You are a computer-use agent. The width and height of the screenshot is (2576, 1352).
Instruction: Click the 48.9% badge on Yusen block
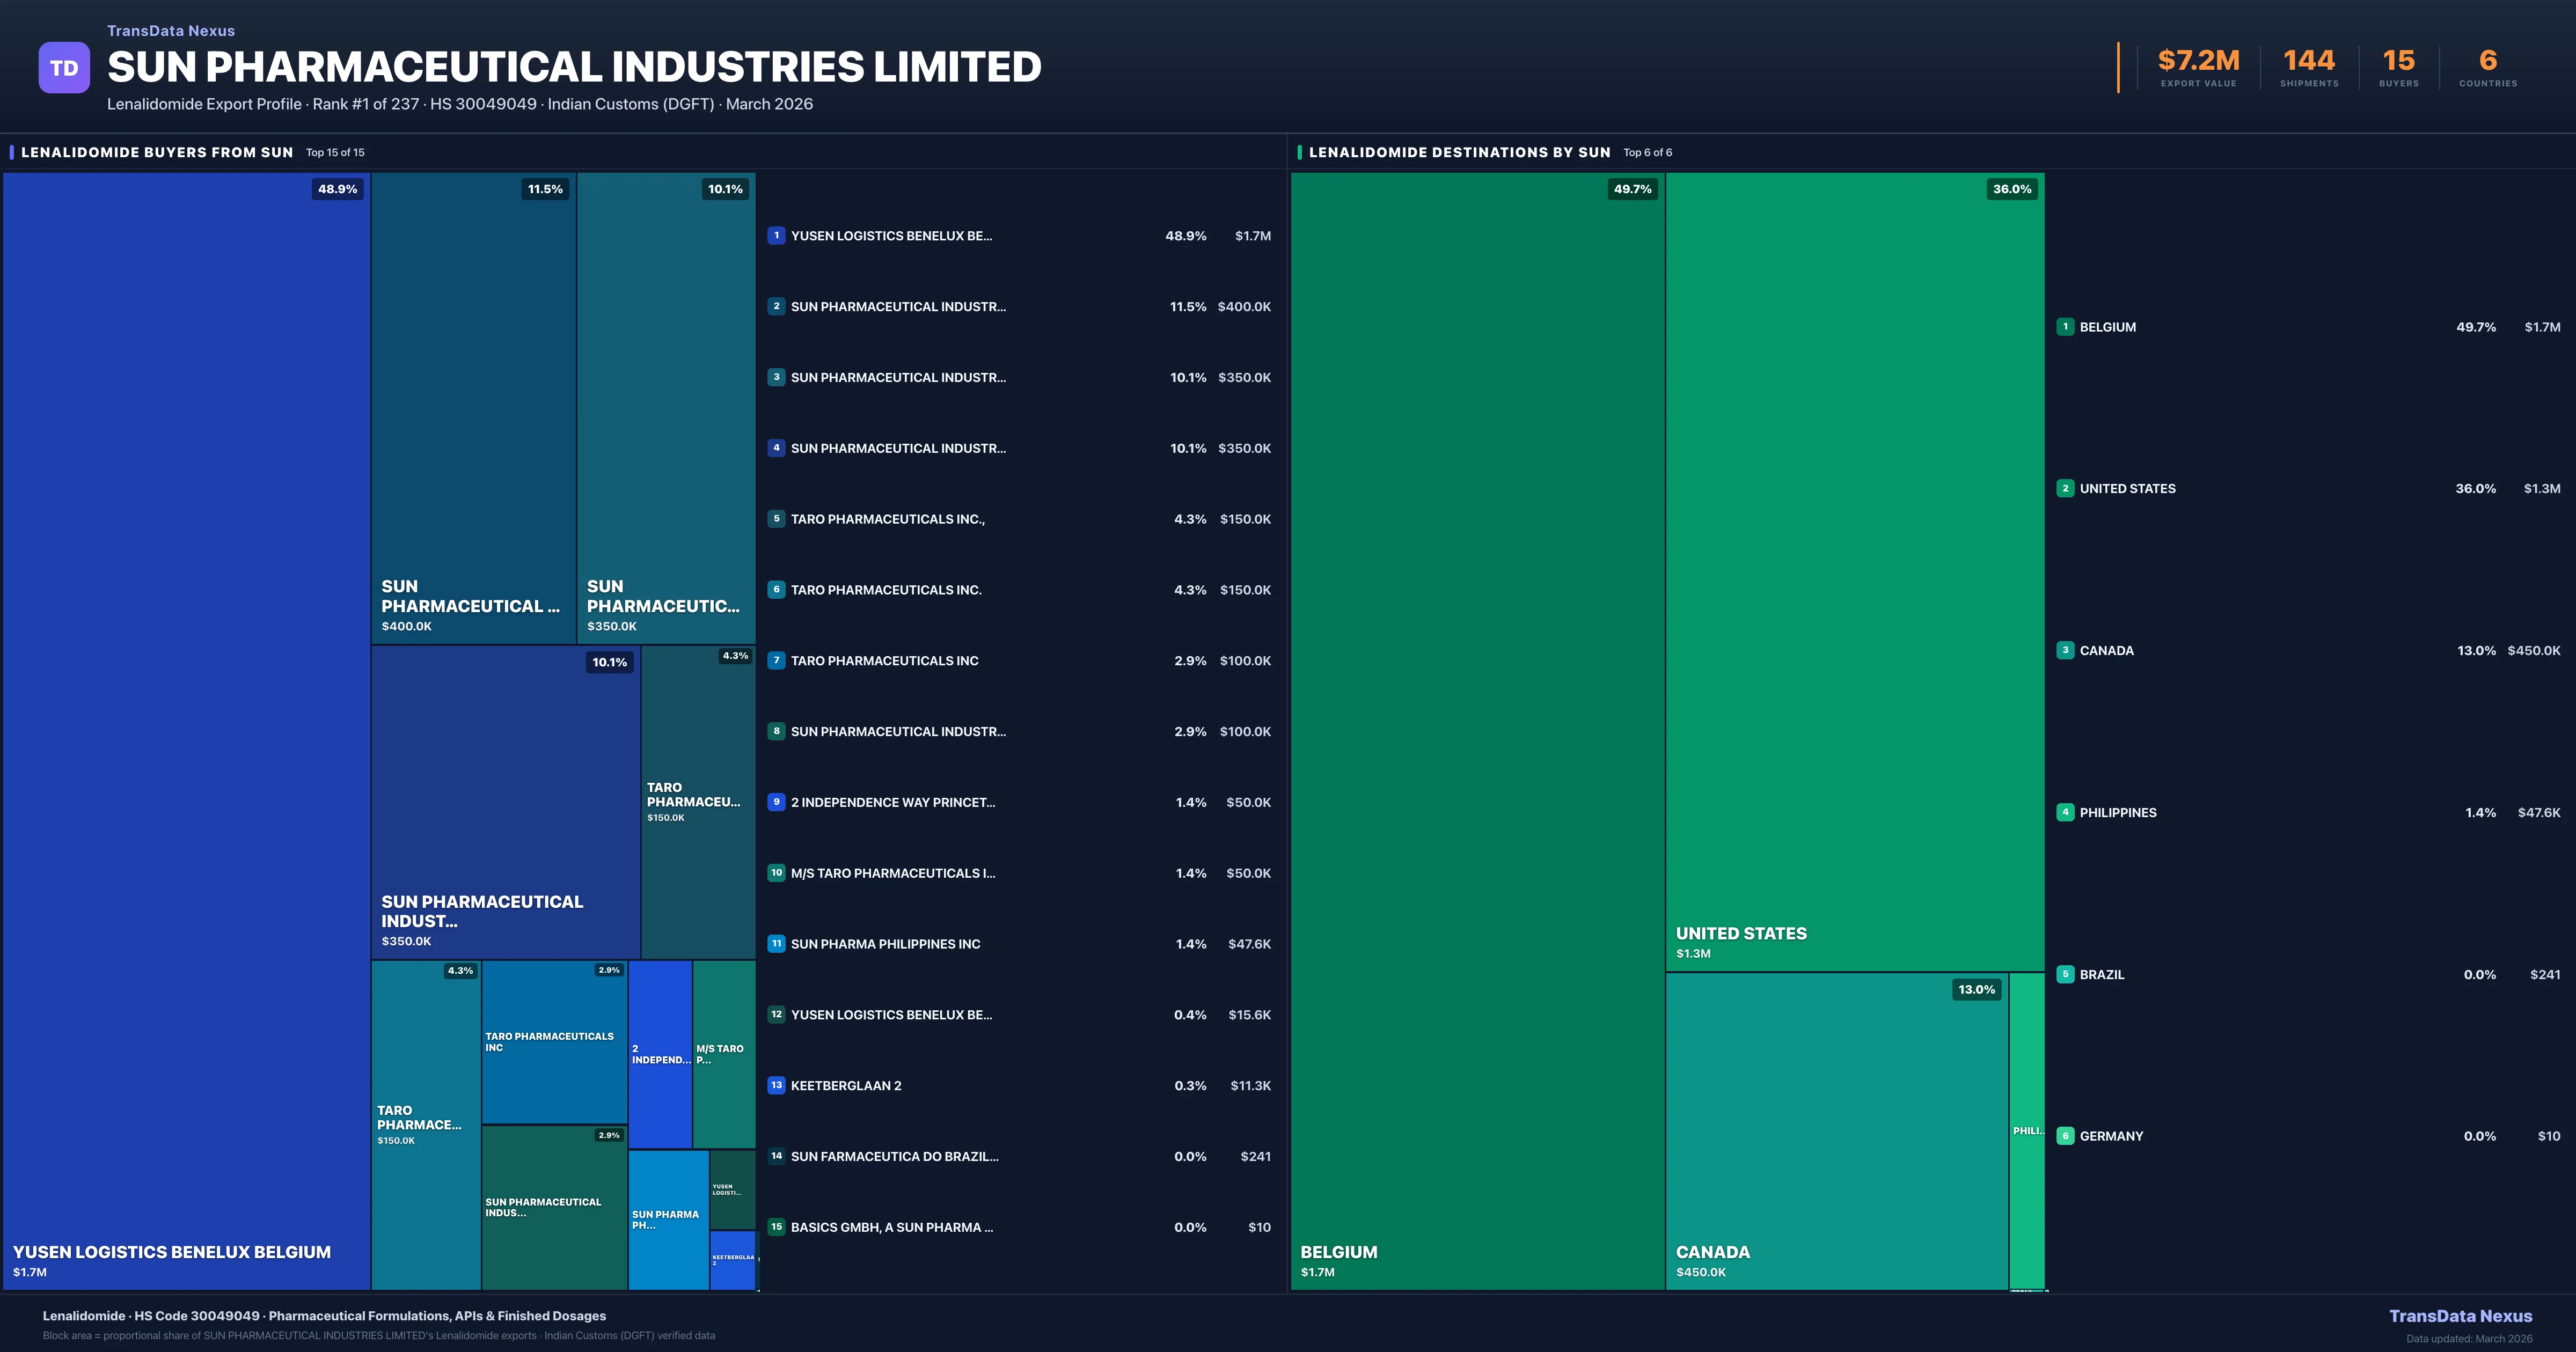click(337, 189)
